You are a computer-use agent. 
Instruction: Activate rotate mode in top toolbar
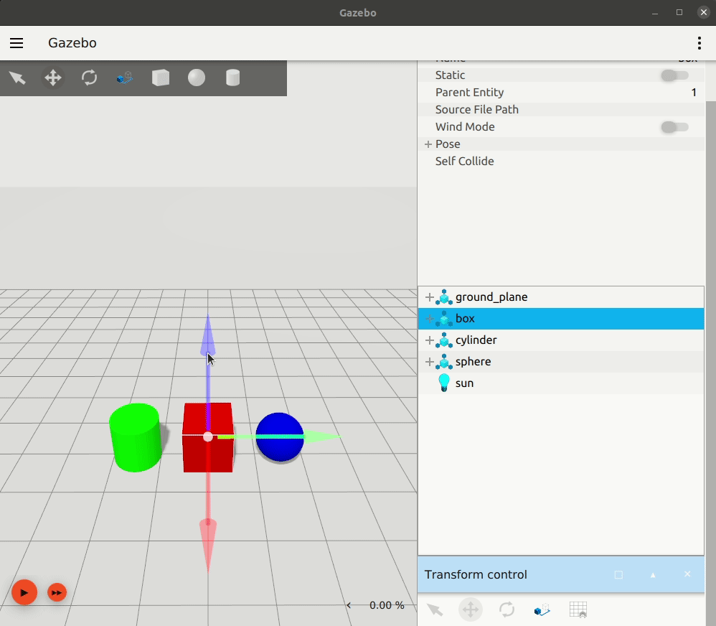pos(89,78)
